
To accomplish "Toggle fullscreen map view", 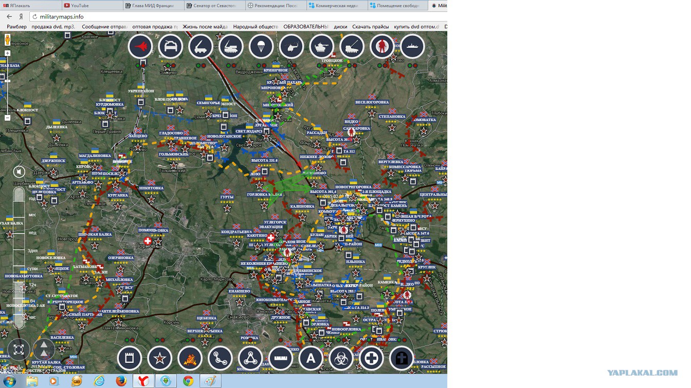I will pos(19,350).
